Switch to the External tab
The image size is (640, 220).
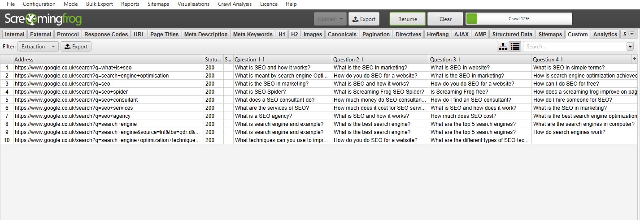pos(41,34)
